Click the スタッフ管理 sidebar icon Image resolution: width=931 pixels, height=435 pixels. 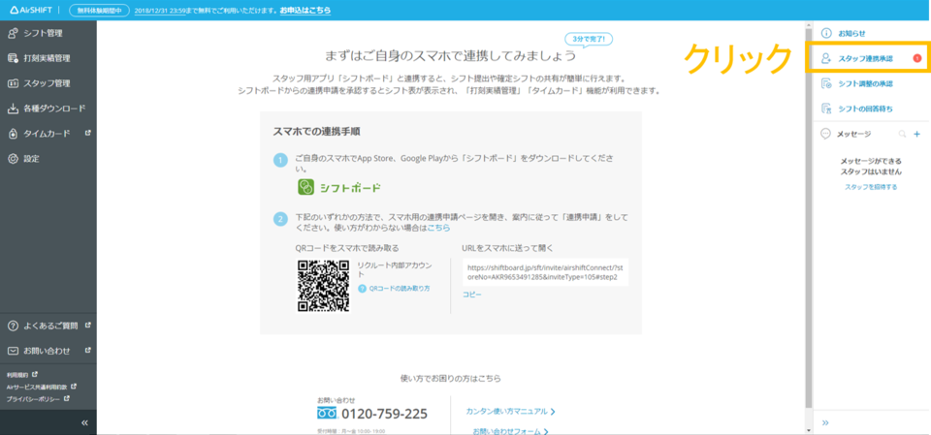tap(14, 83)
